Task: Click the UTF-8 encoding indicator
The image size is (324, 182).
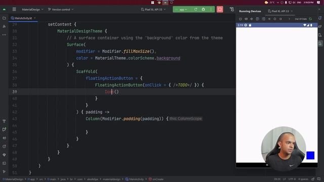Action: point(292,179)
